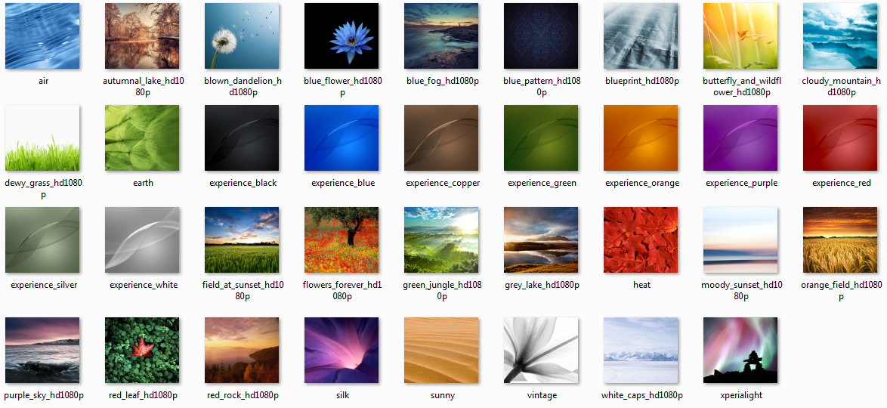Click the "purple_sky_hd1080p" file name label
This screenshot has width=887, height=408.
[44, 395]
